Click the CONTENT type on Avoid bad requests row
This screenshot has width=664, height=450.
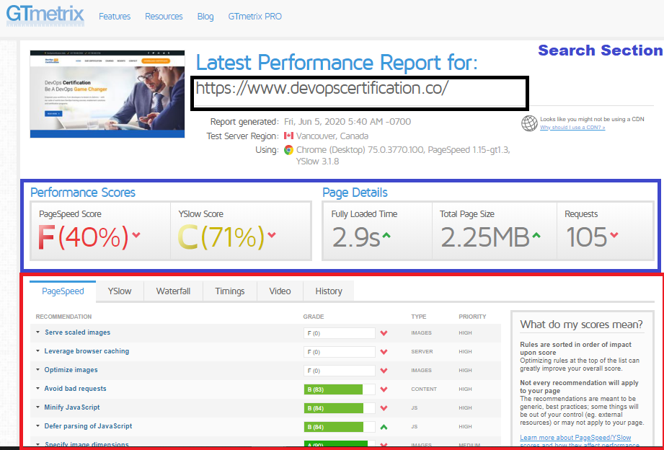pos(424,389)
